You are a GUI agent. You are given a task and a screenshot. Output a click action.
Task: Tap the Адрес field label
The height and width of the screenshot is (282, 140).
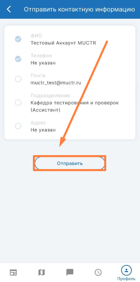[x=38, y=123]
